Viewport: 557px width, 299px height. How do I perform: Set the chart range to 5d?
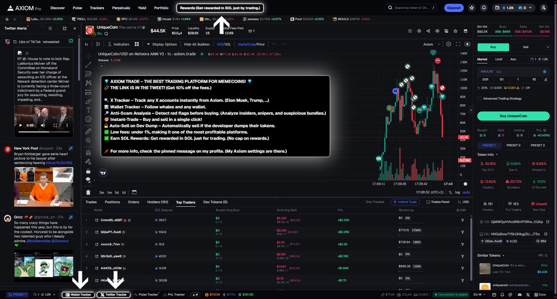tap(117, 192)
